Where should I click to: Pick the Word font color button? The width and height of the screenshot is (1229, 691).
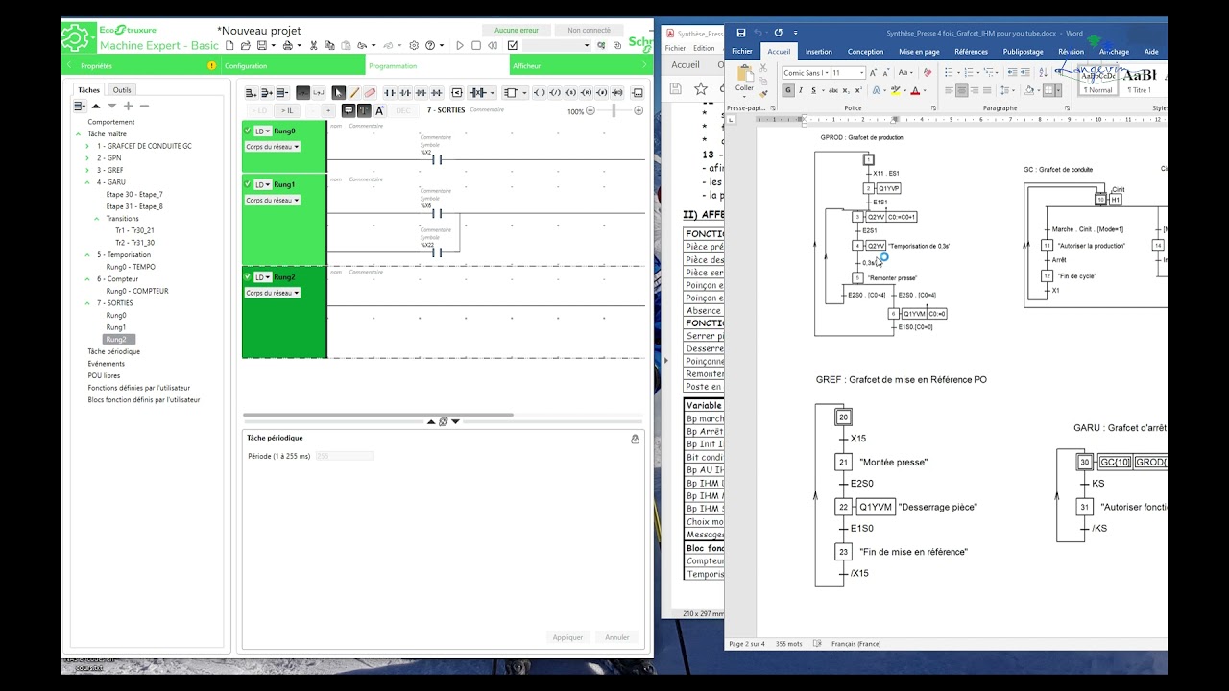915,90
